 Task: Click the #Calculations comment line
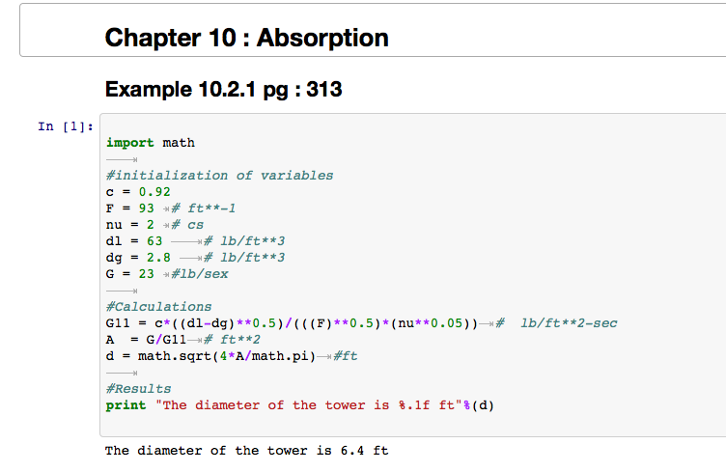tap(158, 307)
